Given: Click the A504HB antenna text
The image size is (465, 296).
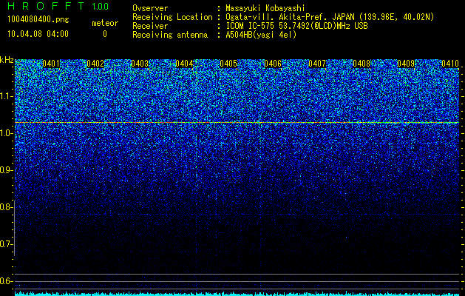Looking at the screenshot, I should 261,35.
